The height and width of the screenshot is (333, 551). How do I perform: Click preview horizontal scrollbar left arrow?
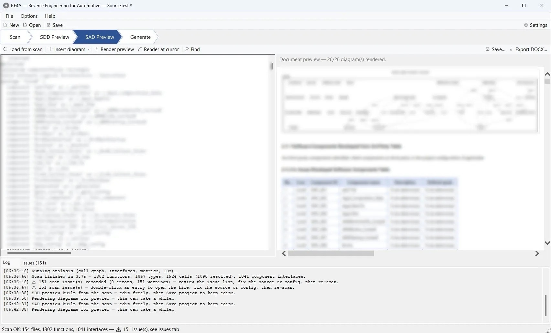[284, 253]
